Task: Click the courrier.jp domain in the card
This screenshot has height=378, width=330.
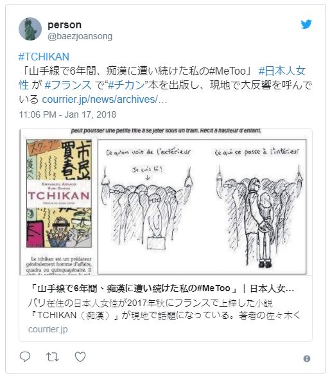Action: click(x=48, y=329)
